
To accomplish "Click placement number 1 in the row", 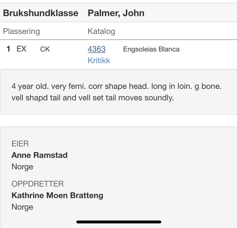I will click(x=8, y=49).
